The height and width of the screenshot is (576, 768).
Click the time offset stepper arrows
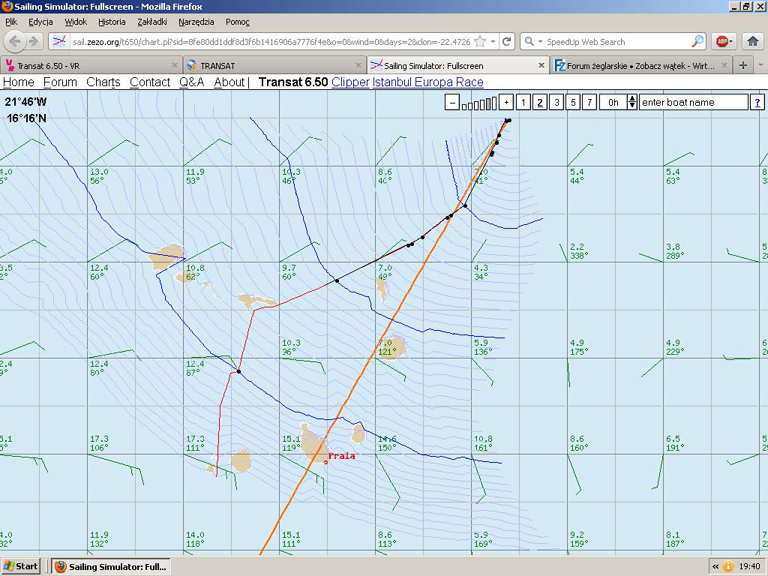[x=632, y=103]
